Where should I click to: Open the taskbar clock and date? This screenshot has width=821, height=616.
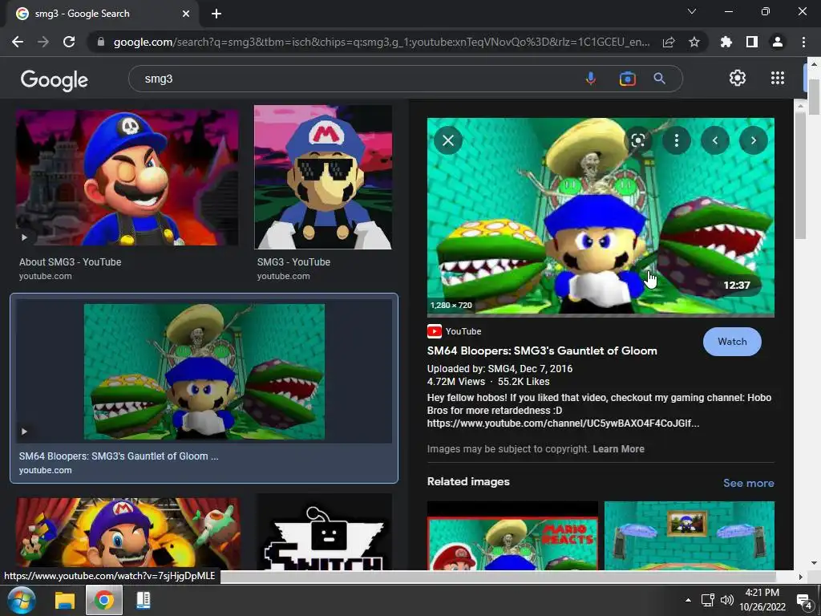[762, 600]
